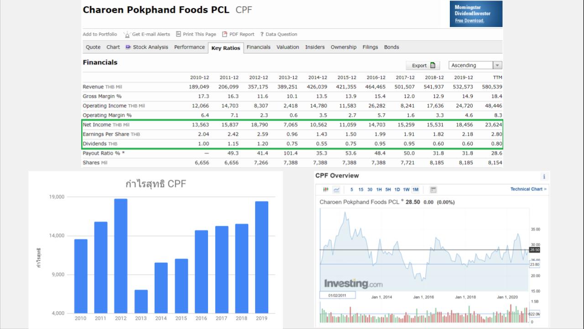Click the Morningstar DividendInvestor Free Download ad
This screenshot has width=584, height=329.
click(x=476, y=14)
